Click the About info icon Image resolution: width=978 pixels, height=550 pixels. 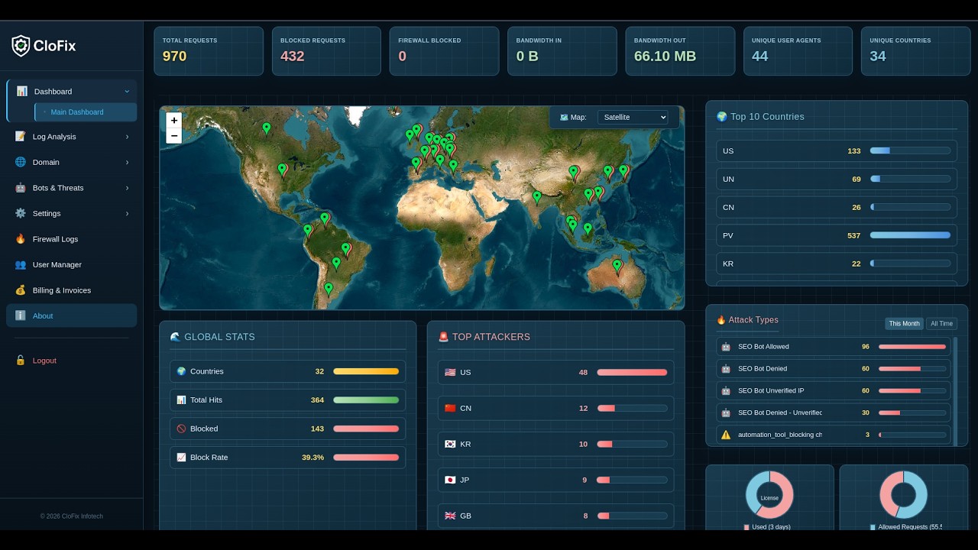coord(20,315)
